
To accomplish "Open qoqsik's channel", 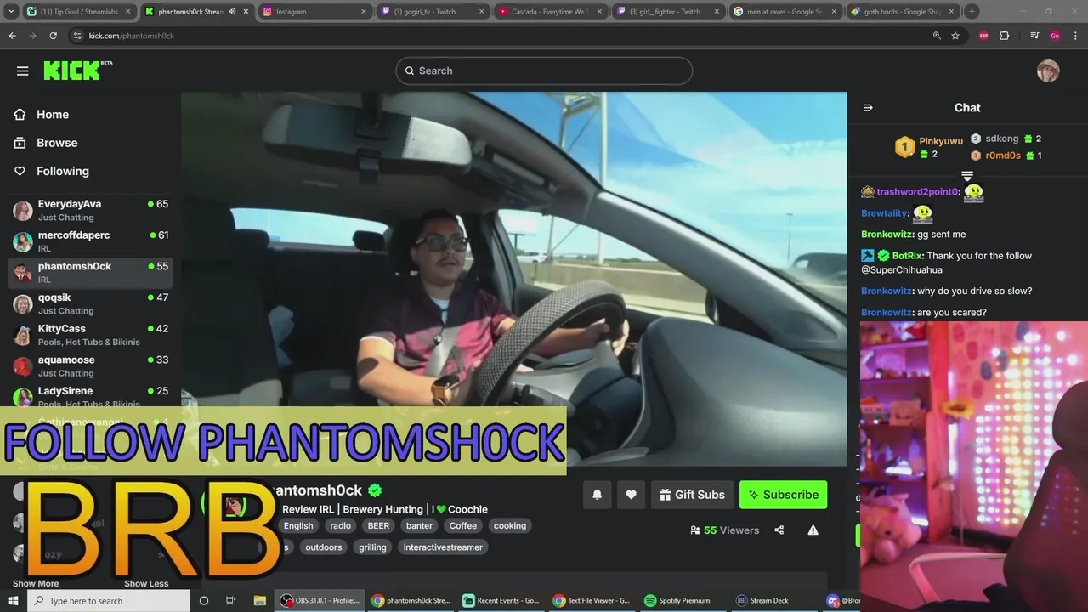I will [x=91, y=303].
